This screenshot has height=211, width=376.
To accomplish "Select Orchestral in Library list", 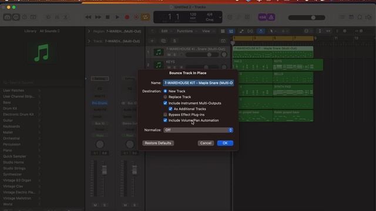I will tap(11, 138).
